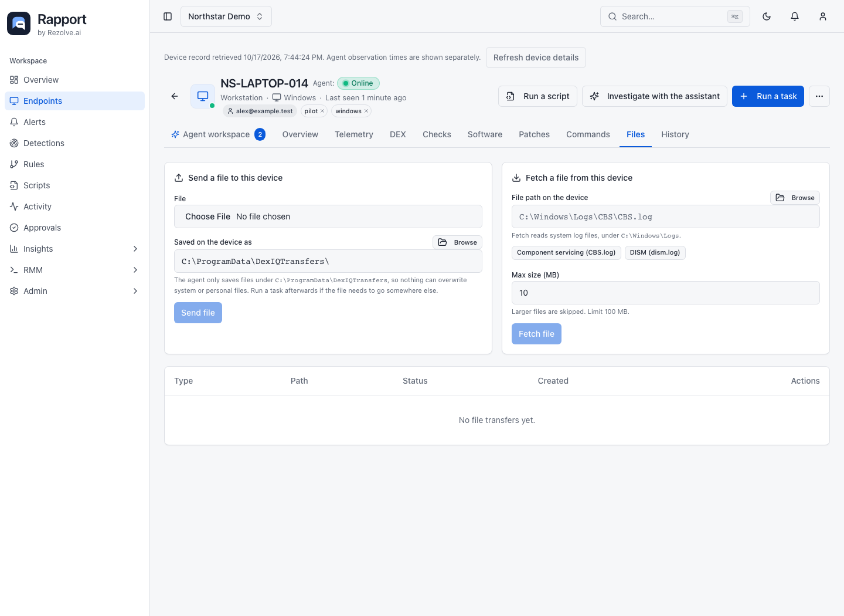Expand the Admin menu
844x616 pixels.
(74, 291)
